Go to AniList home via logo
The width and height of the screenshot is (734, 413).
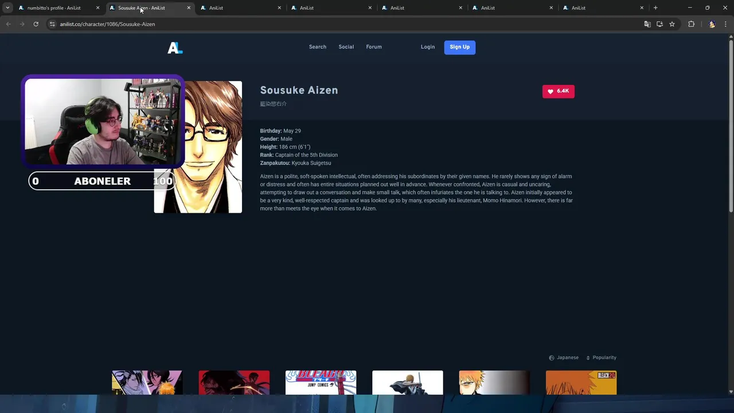pos(175,48)
